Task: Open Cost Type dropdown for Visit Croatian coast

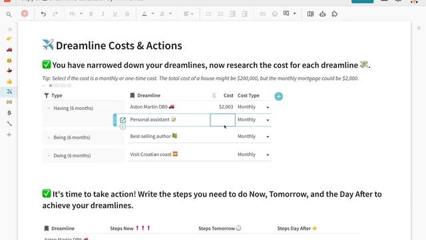Action: click(x=268, y=155)
